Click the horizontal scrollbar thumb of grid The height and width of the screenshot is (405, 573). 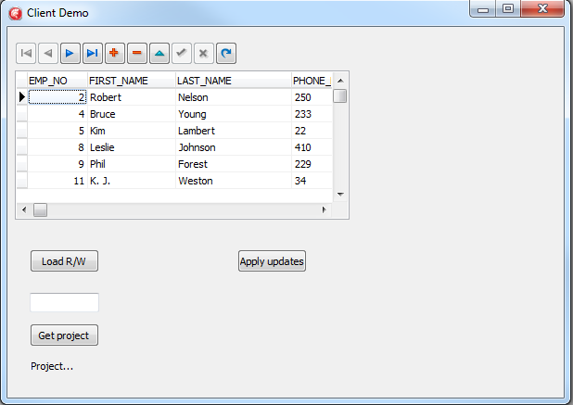[x=40, y=209]
